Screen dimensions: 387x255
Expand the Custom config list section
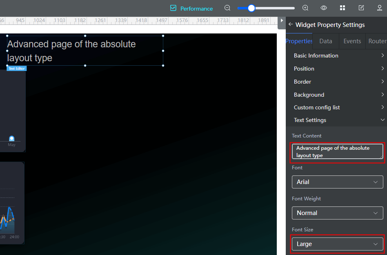coord(336,108)
